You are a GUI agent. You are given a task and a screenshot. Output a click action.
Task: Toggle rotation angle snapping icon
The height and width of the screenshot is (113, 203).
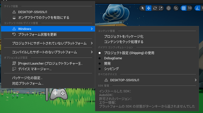197,8
